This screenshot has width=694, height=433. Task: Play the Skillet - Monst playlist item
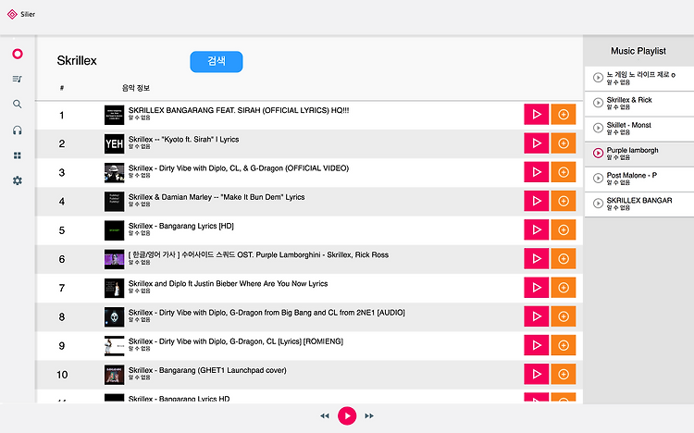(x=598, y=128)
